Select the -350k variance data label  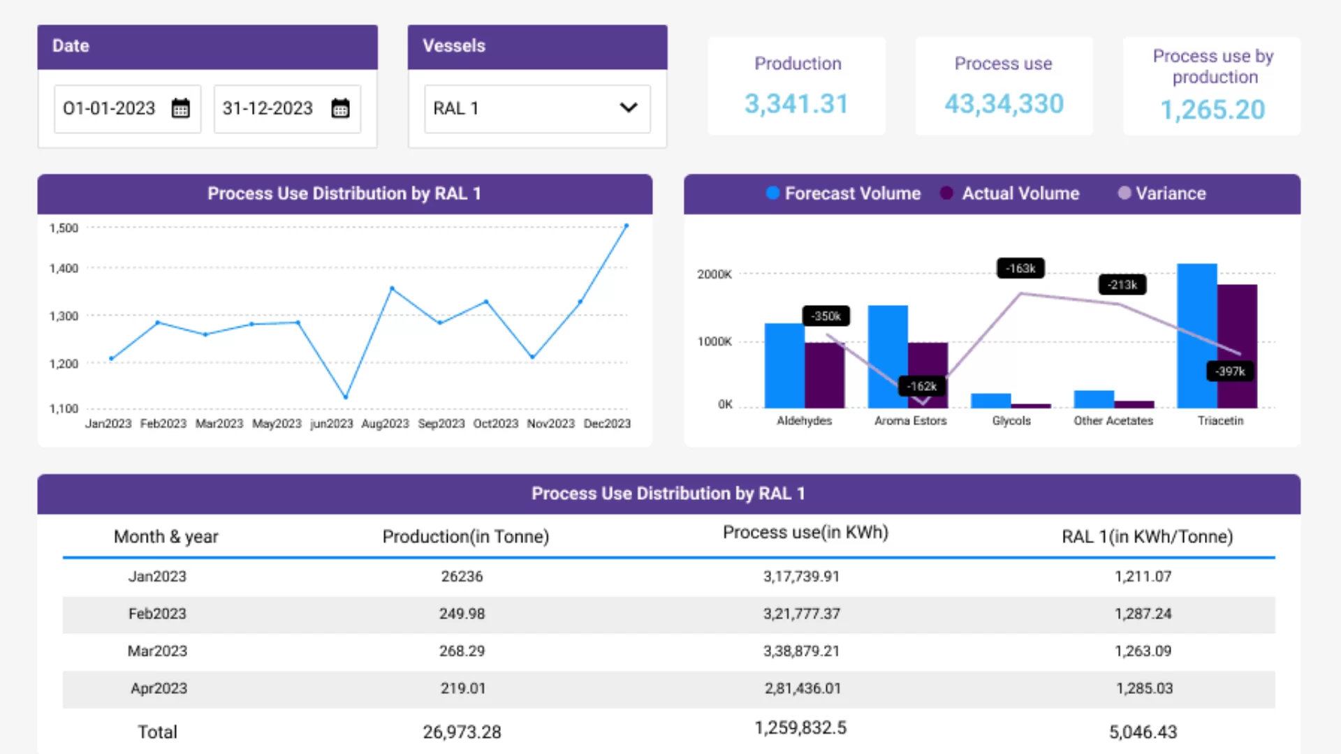pyautogui.click(x=826, y=316)
